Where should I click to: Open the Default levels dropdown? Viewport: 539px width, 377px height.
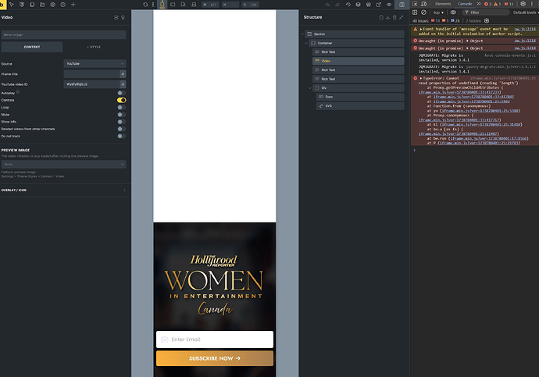pyautogui.click(x=526, y=12)
